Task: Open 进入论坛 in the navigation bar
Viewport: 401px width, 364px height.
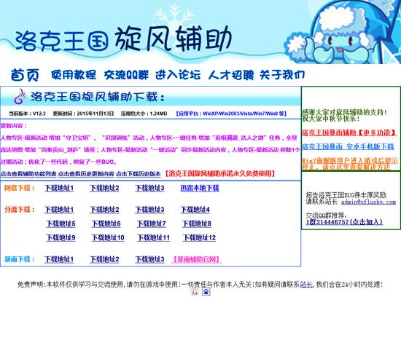Action: click(178, 75)
